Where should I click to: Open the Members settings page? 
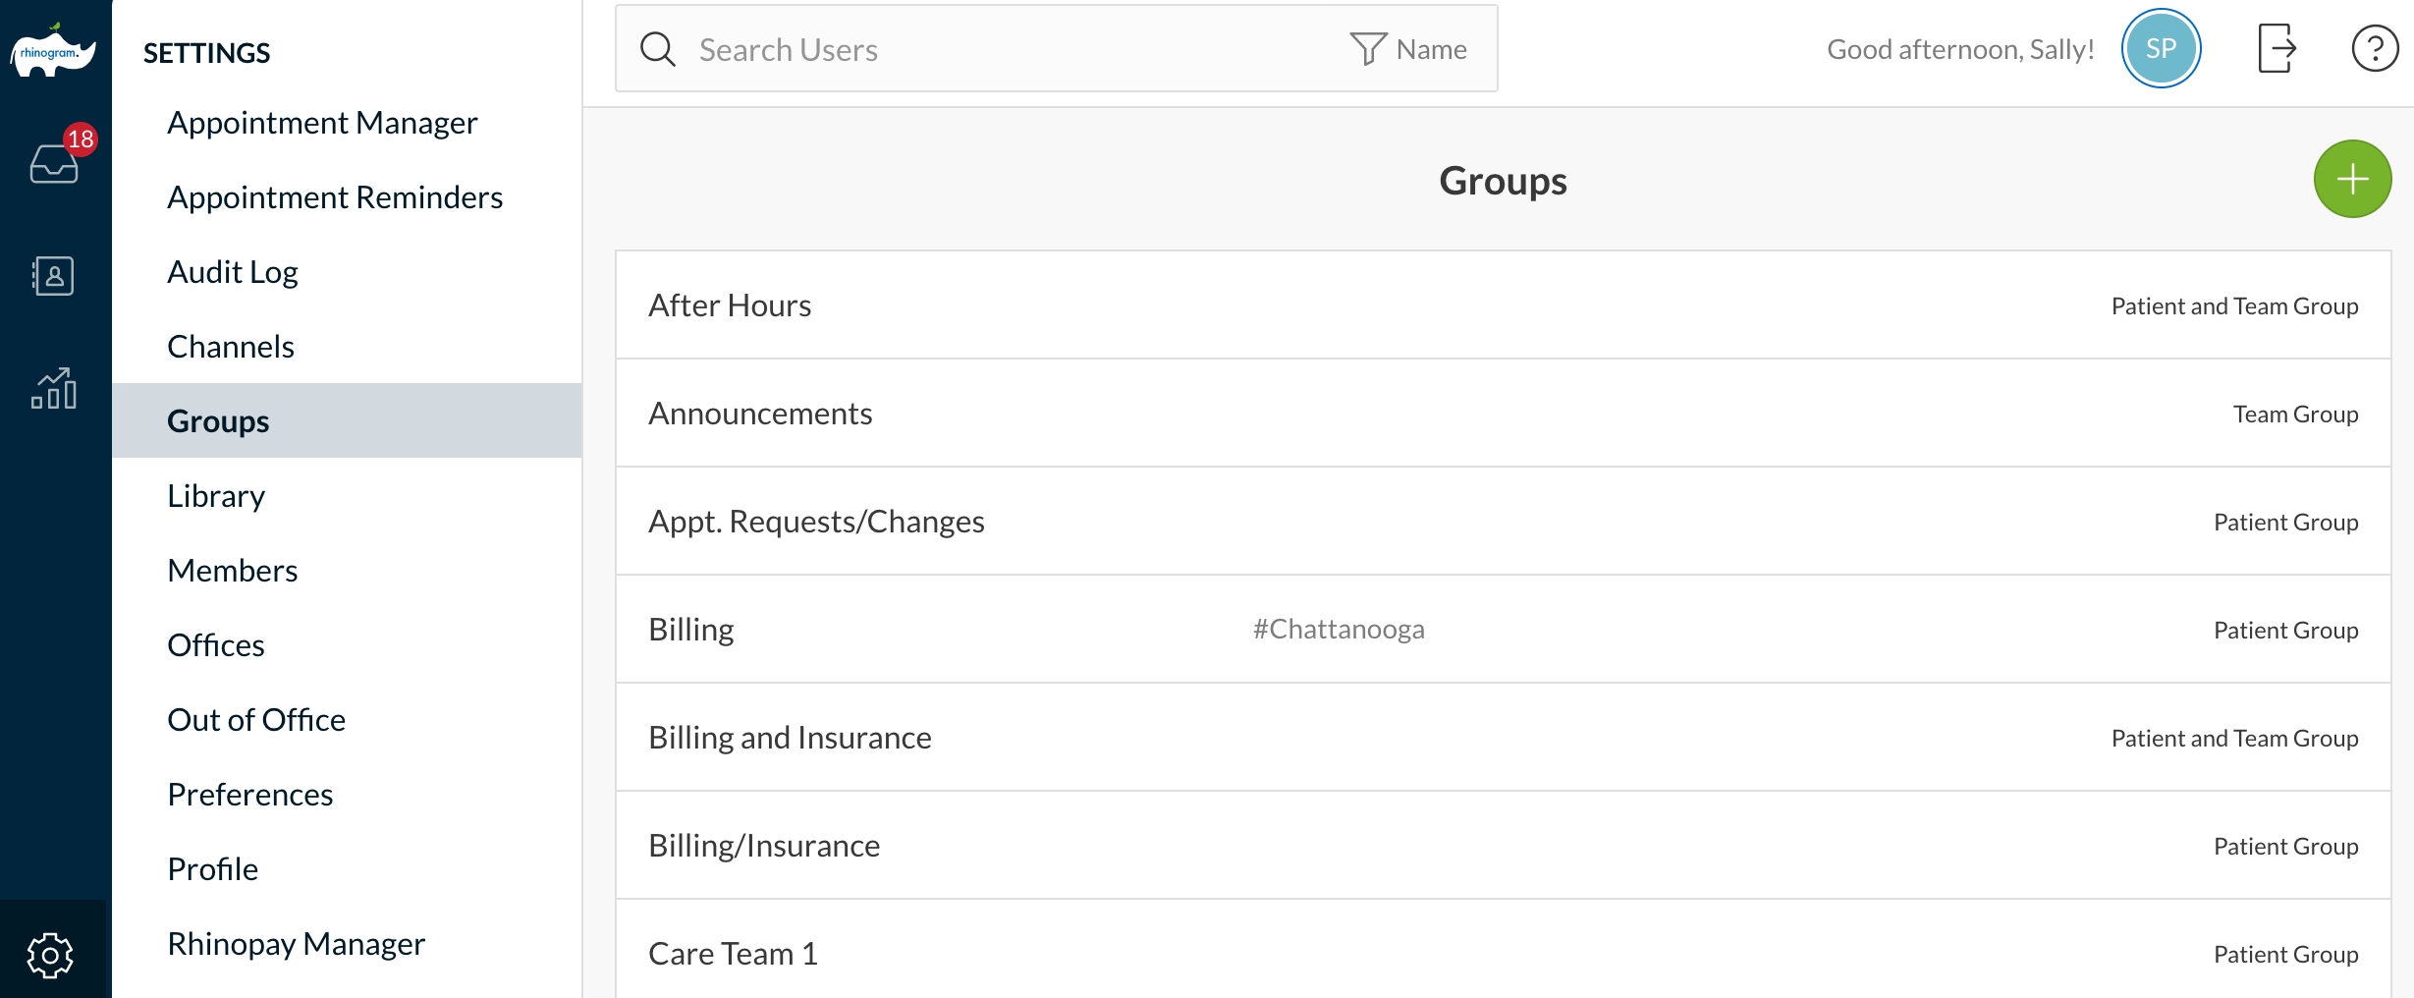tap(233, 571)
